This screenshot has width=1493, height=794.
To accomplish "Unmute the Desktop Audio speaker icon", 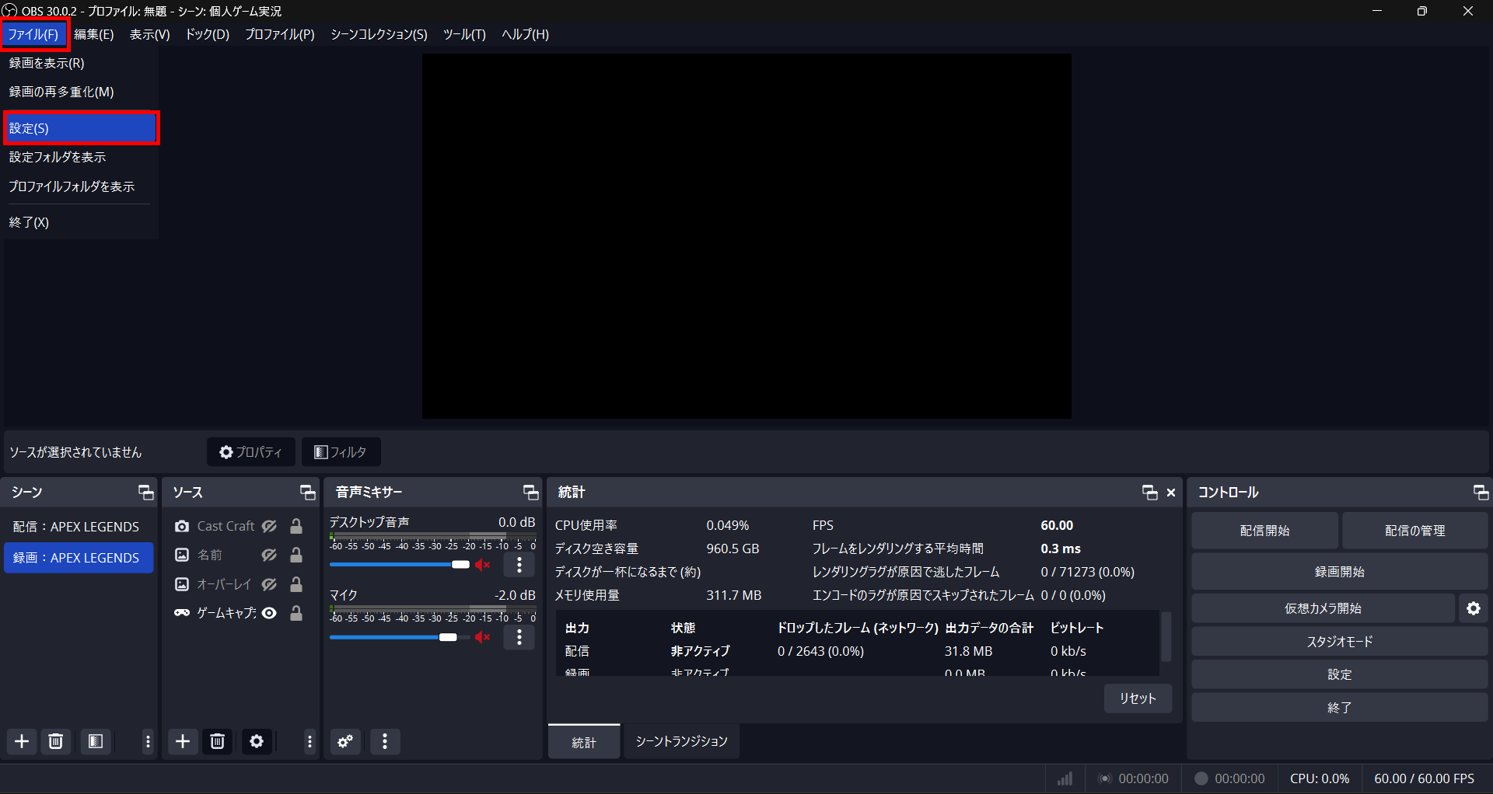I will pyautogui.click(x=483, y=565).
